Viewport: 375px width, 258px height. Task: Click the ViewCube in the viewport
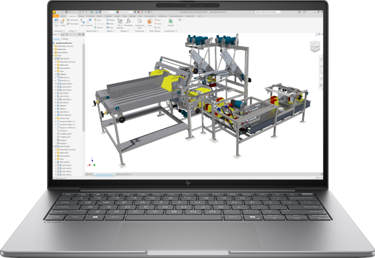315,46
